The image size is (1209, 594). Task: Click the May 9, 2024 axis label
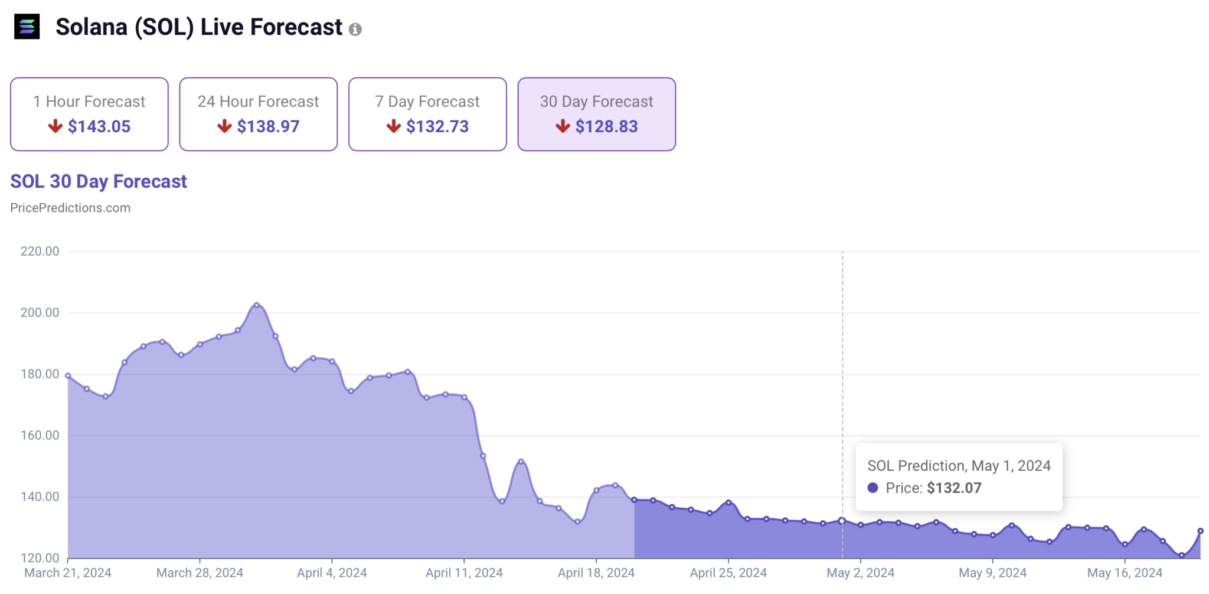coord(992,573)
